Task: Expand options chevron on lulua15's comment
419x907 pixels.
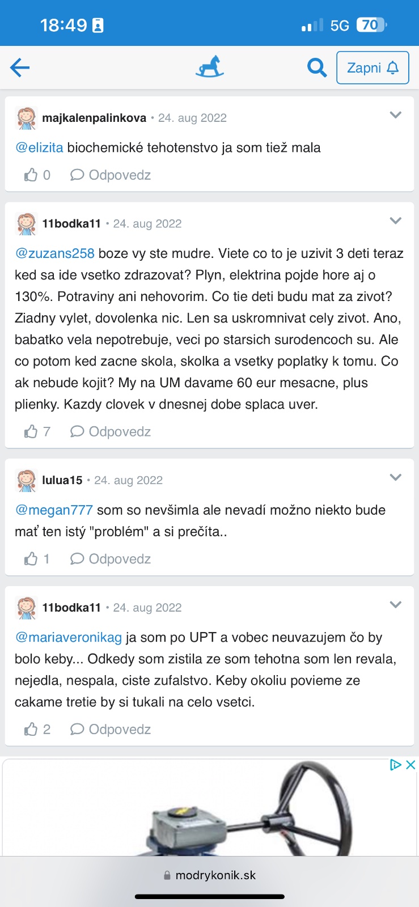Action: click(396, 477)
